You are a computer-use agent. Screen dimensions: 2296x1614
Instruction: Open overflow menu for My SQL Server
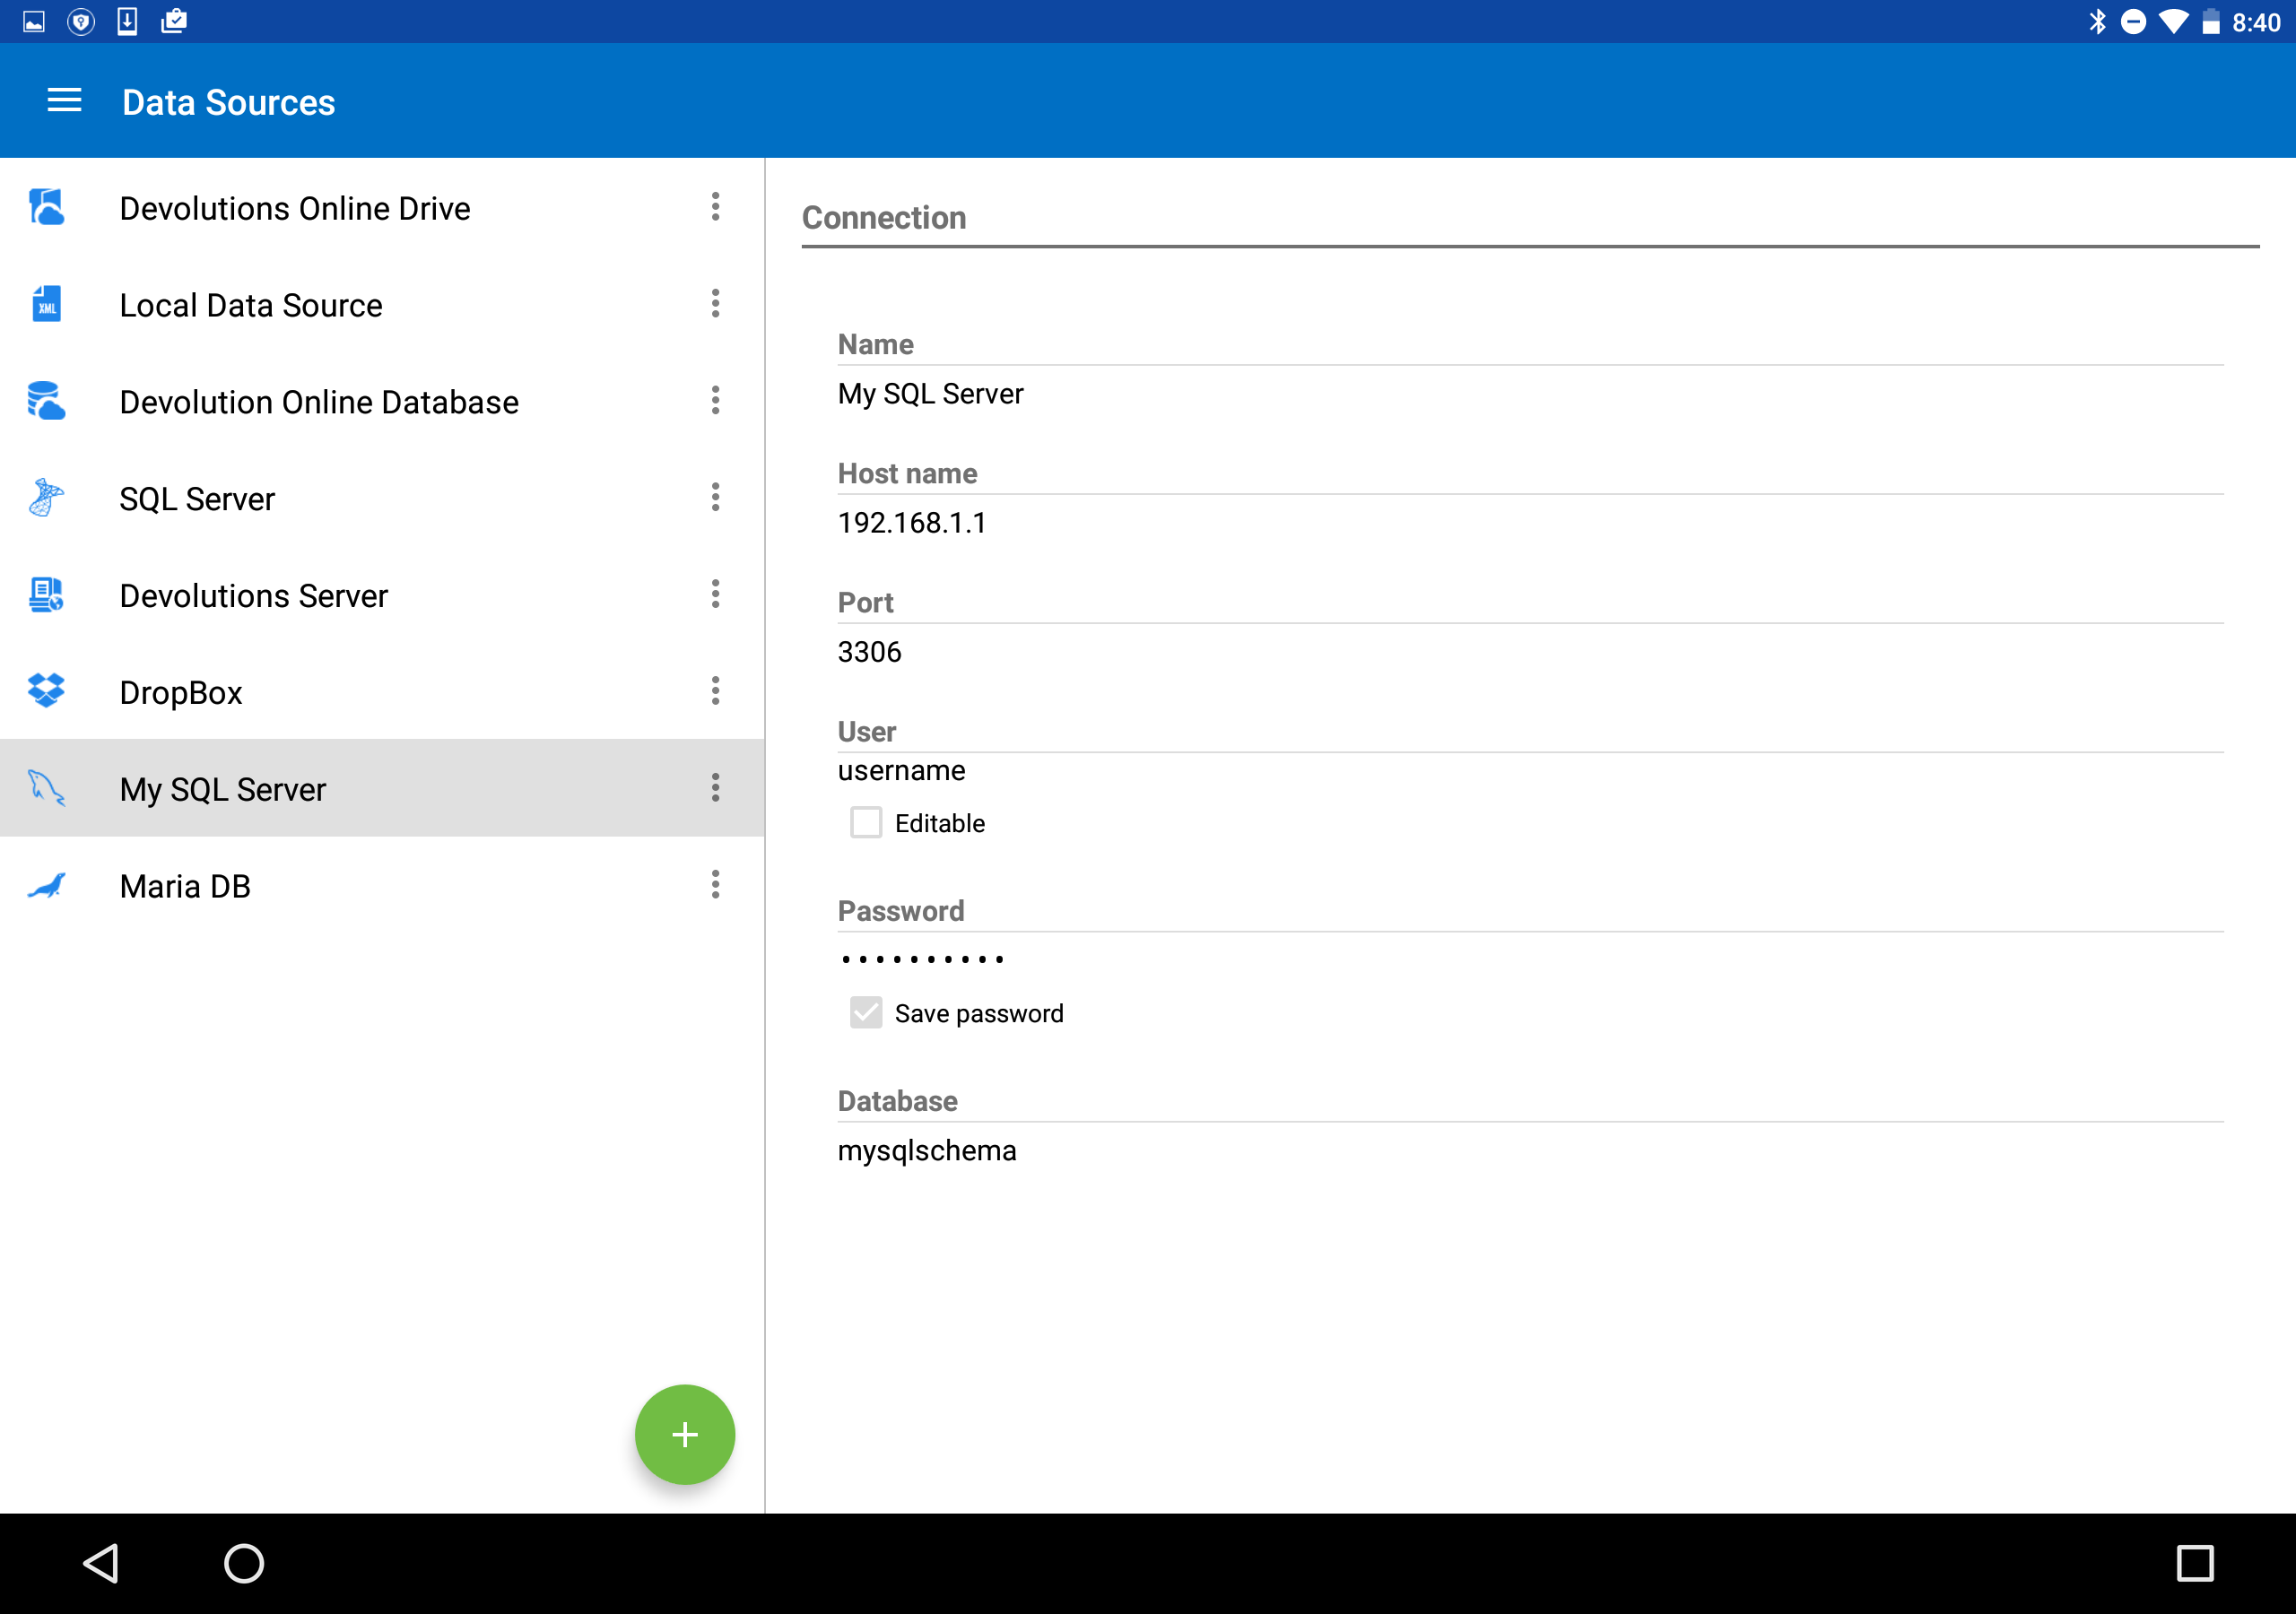click(715, 788)
